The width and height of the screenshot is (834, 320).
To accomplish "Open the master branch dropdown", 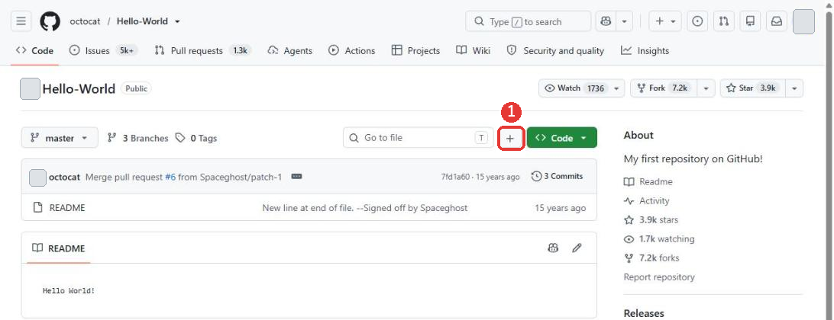I will click(60, 138).
